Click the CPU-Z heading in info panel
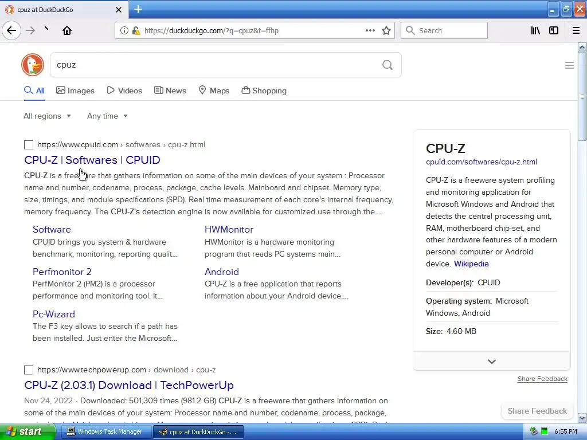Image resolution: width=587 pixels, height=440 pixels. [x=445, y=148]
